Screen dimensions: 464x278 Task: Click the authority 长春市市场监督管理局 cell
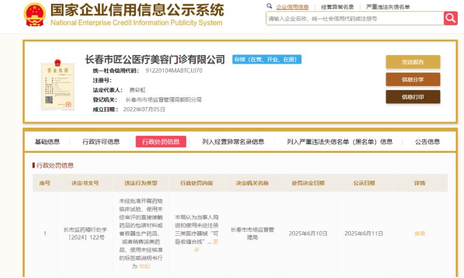click(x=253, y=234)
